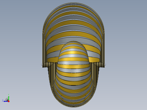Select the small white pin on model's left side

point(42,65)
